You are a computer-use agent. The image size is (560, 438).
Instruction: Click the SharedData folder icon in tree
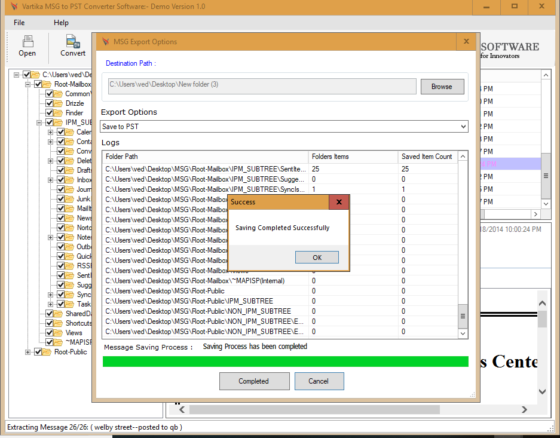[x=59, y=314]
